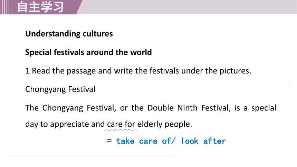
Task: Click the blue phrase look after
Action: [x=203, y=141]
